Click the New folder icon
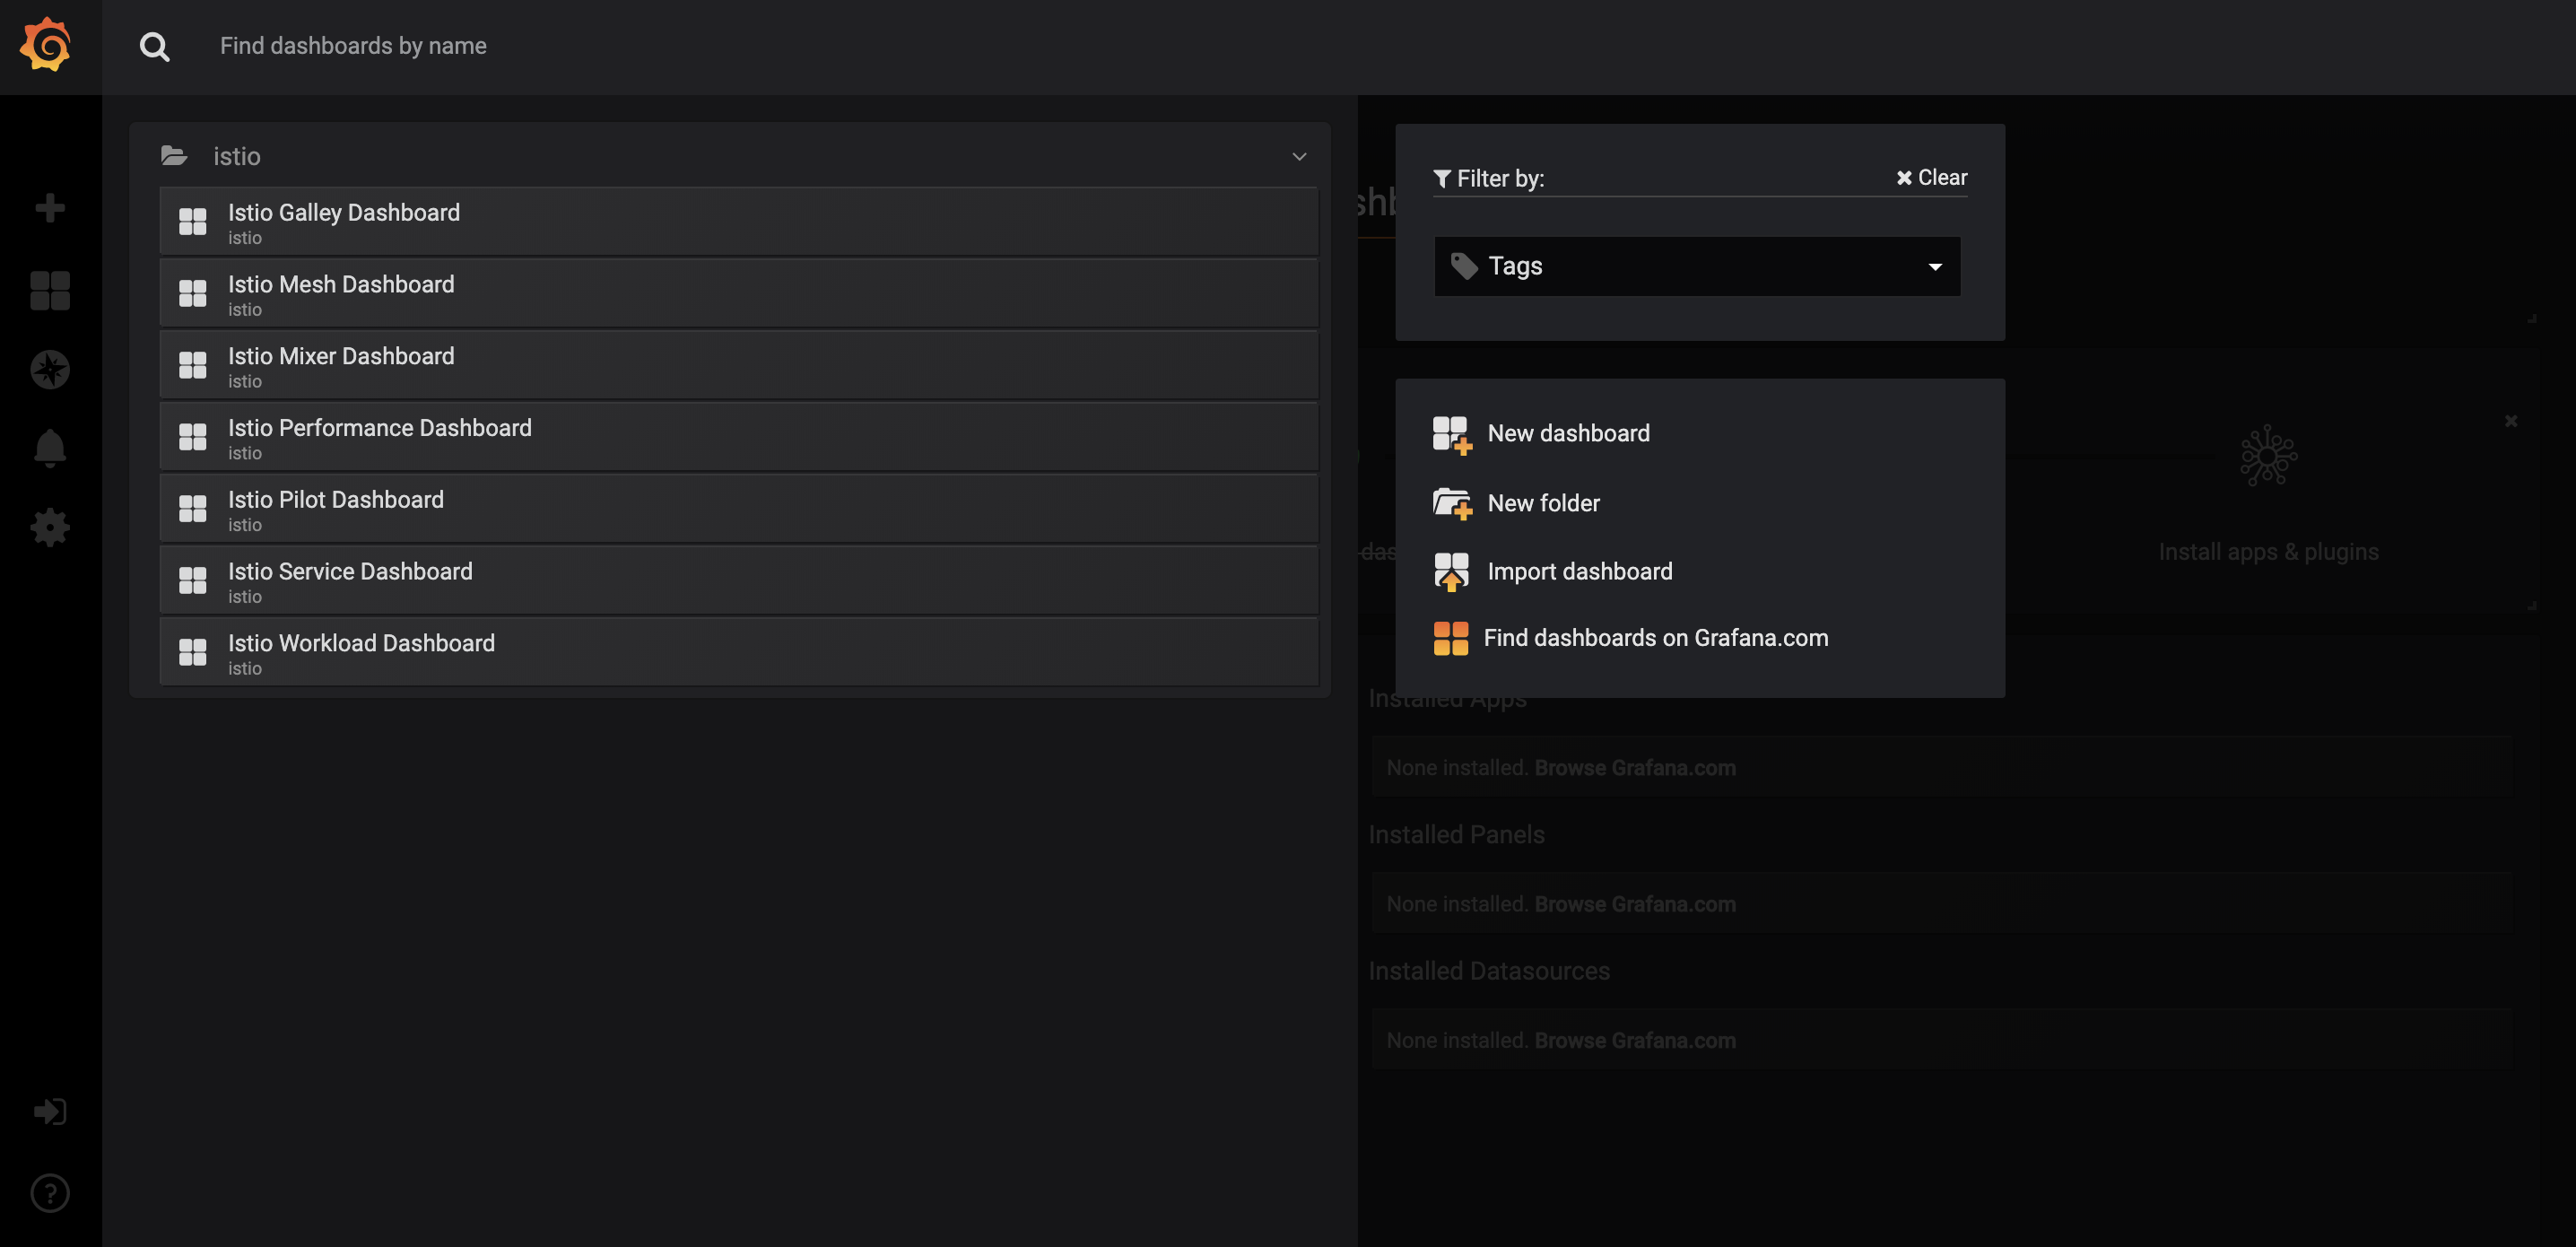Viewport: 2576px width, 1247px height. click(1452, 503)
